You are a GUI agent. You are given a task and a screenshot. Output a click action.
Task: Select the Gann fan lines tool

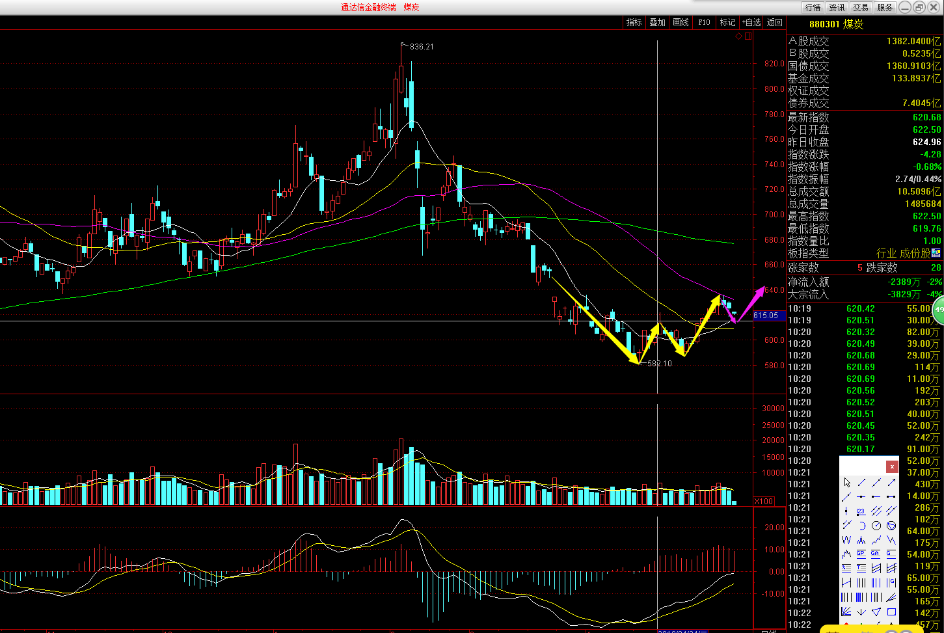tap(846, 612)
